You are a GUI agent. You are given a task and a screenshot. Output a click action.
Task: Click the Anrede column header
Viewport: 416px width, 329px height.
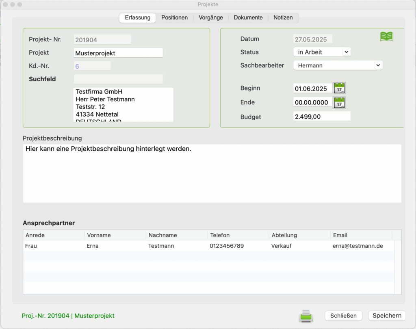click(x=54, y=235)
